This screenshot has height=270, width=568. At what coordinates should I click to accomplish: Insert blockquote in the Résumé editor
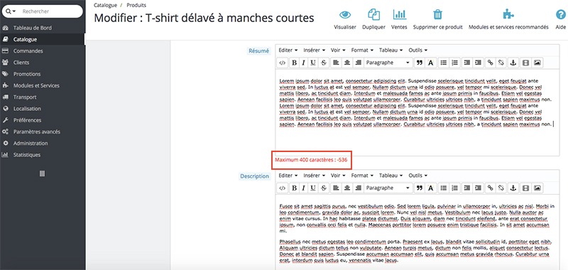point(420,63)
